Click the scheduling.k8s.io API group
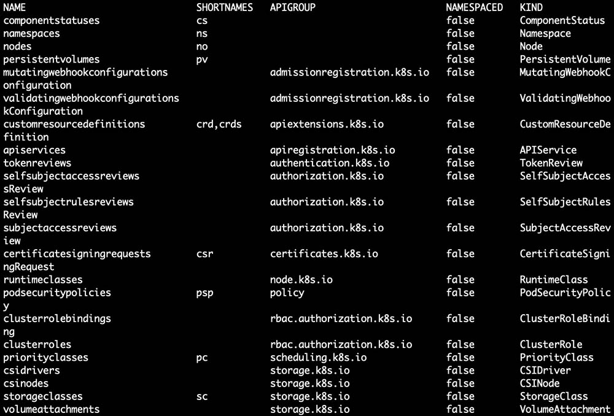Screen dimensions: 614x416 tap(318, 357)
